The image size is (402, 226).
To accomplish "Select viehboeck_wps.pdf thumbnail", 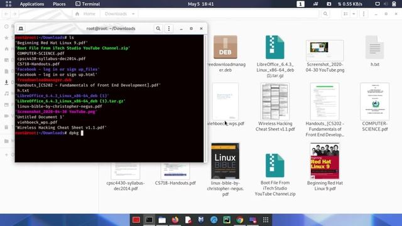I will click(x=225, y=102).
